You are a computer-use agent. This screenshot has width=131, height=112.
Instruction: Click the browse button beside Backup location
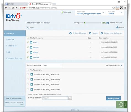[70, 98]
